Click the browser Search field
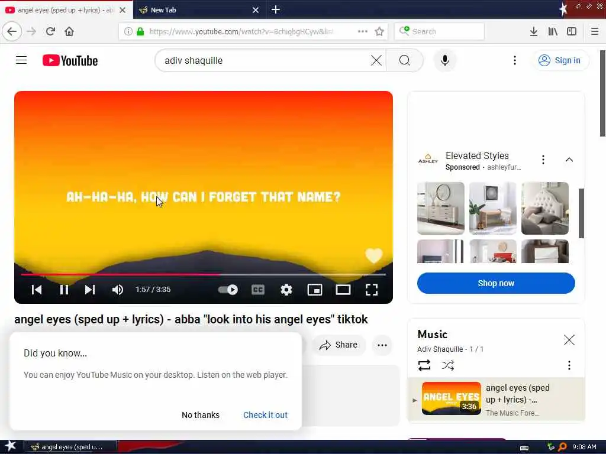This screenshot has height=454, width=606. click(x=440, y=31)
